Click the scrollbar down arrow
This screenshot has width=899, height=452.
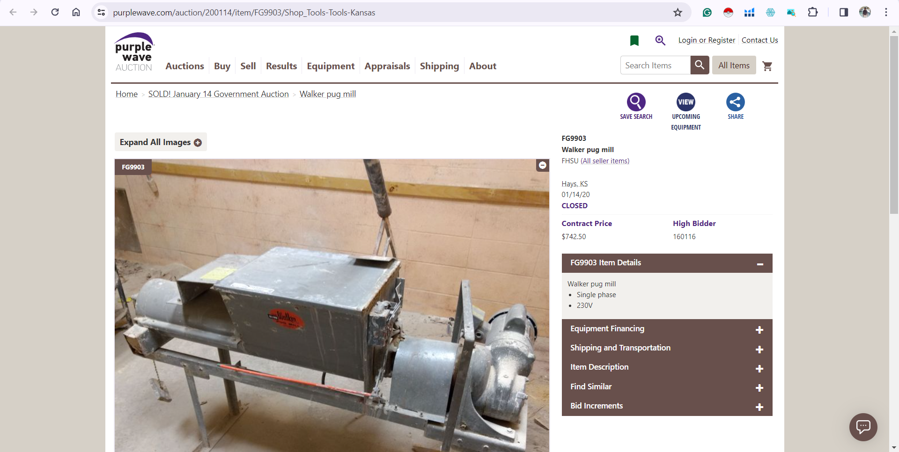tap(894, 447)
